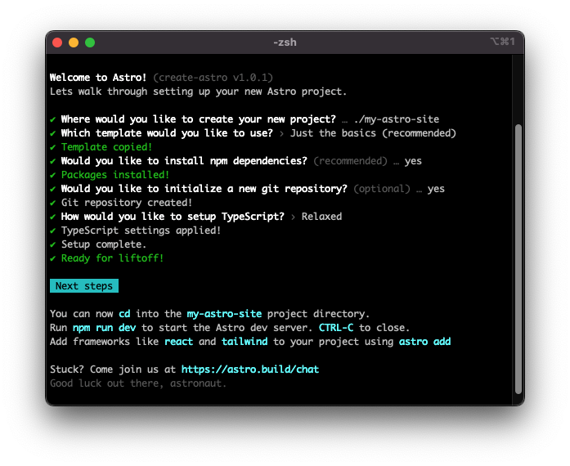570x466 pixels.
Task: Click the 'npm run dev' command text
Action: (105, 328)
